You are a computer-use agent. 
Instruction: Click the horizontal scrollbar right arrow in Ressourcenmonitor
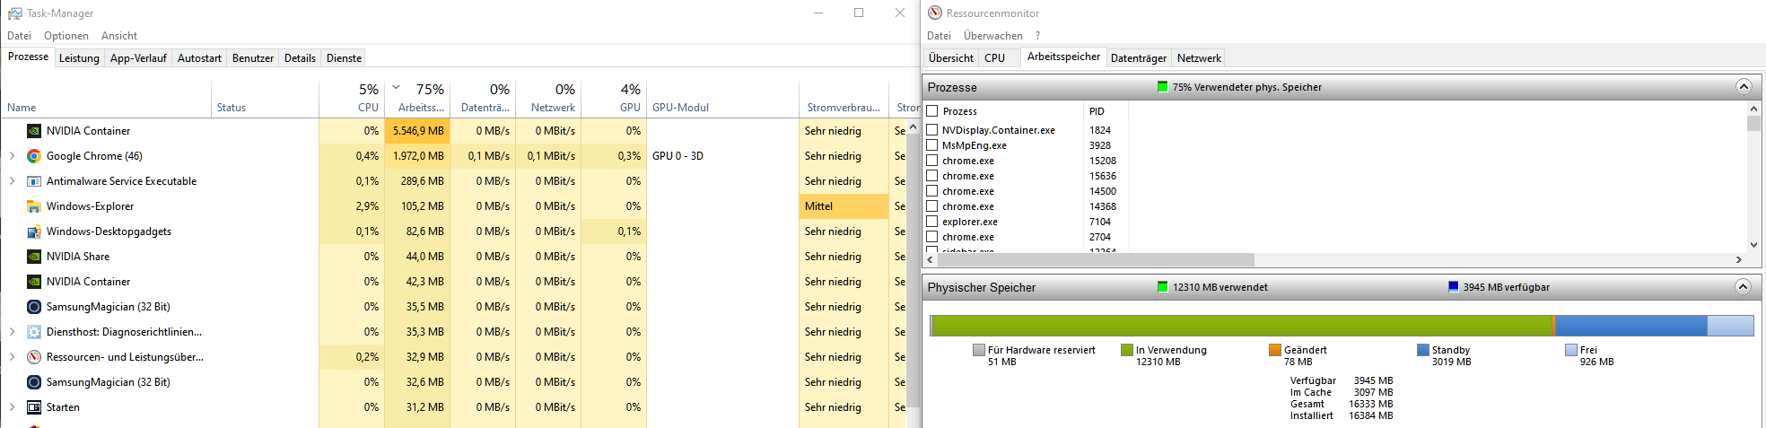pos(1739,259)
